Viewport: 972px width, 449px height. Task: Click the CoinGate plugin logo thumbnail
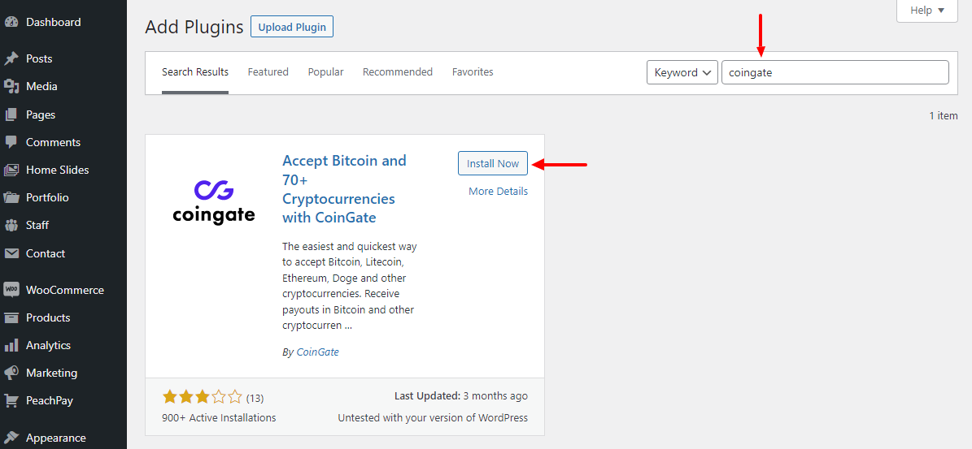pyautogui.click(x=214, y=202)
